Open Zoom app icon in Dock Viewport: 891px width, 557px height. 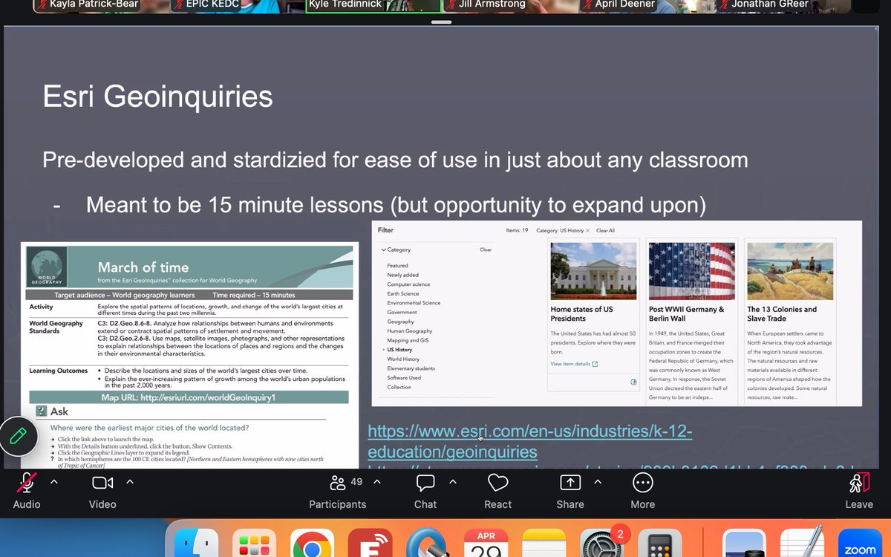click(859, 544)
